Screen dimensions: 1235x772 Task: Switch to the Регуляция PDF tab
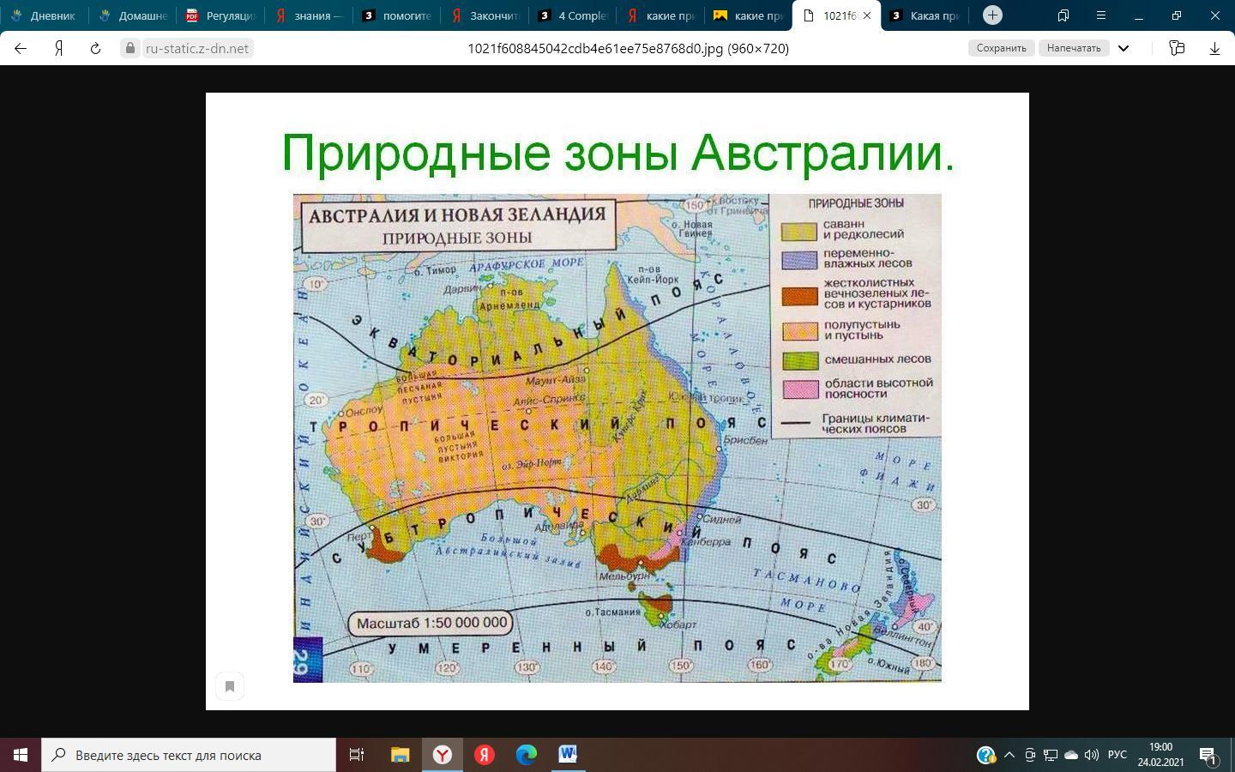[x=221, y=15]
